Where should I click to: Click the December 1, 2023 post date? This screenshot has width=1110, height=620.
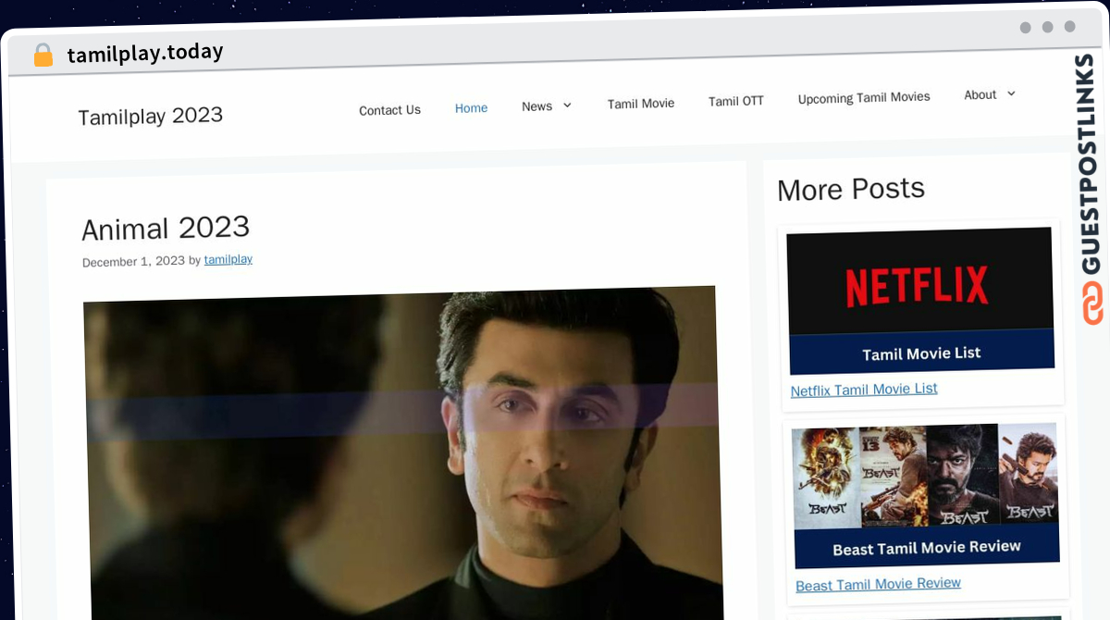click(x=133, y=262)
